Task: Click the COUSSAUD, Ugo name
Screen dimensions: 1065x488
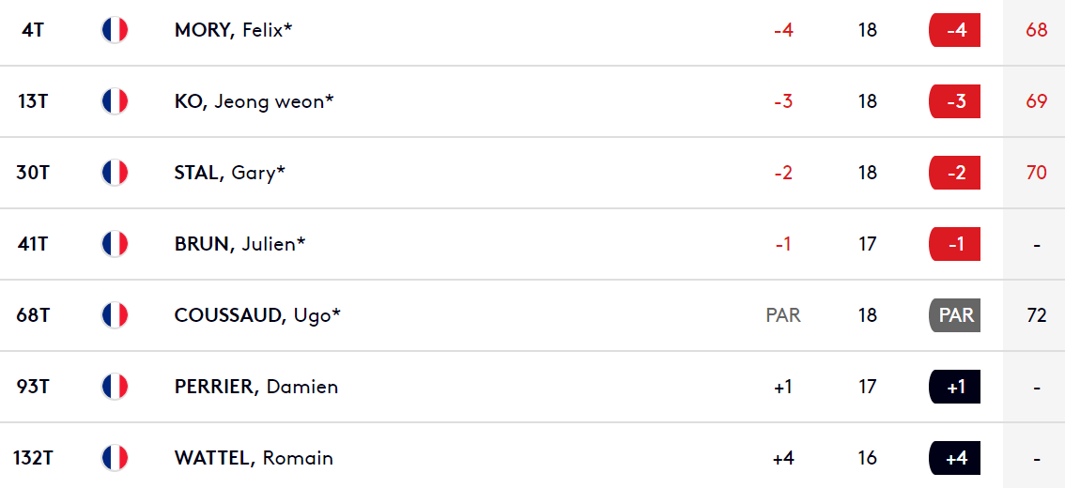Action: pos(257,315)
